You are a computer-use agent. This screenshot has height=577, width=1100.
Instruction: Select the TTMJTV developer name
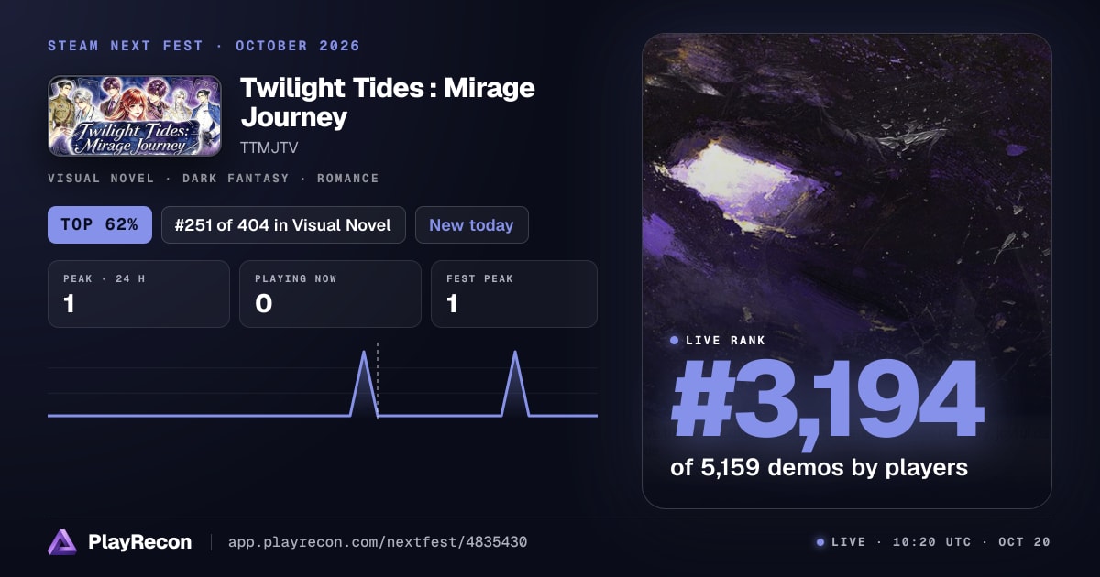pos(269,147)
